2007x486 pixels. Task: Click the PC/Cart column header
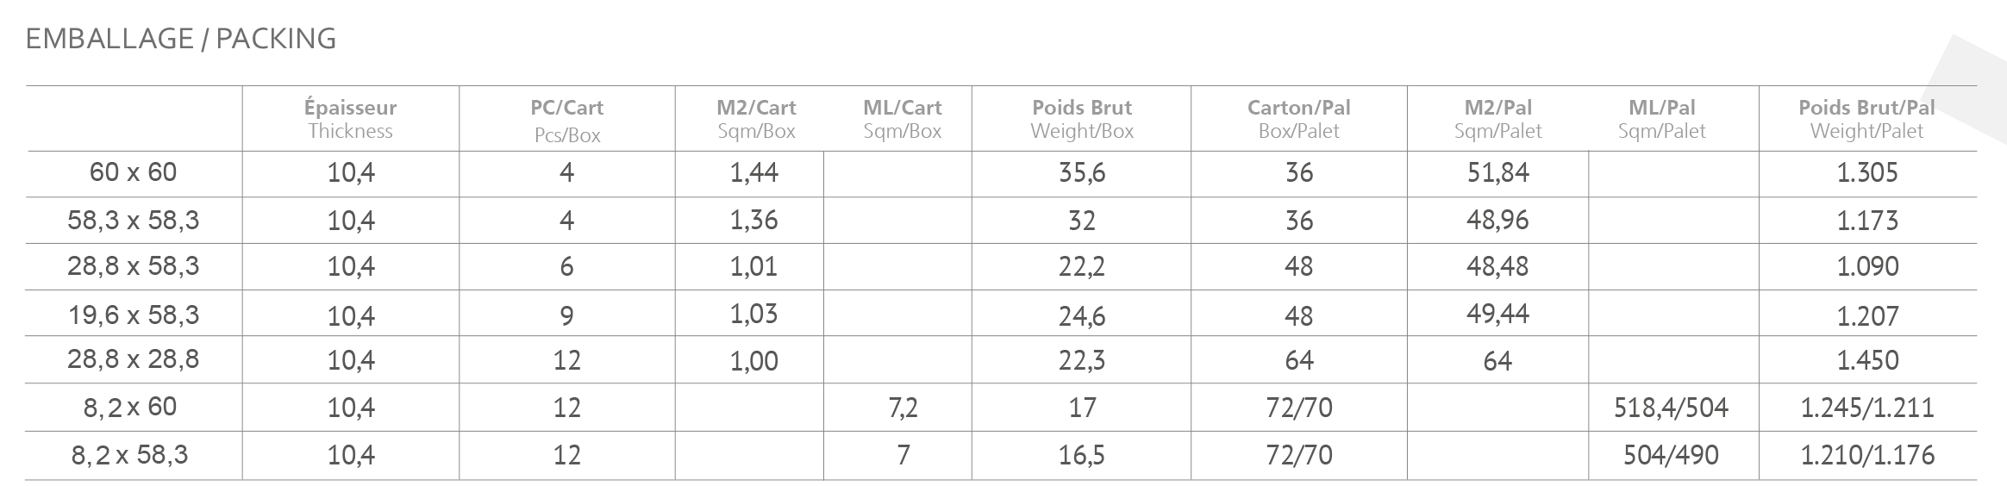(x=566, y=120)
